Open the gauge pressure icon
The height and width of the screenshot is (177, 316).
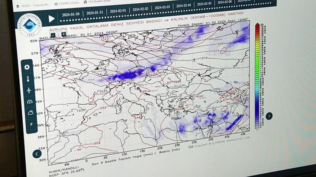pos(30,101)
